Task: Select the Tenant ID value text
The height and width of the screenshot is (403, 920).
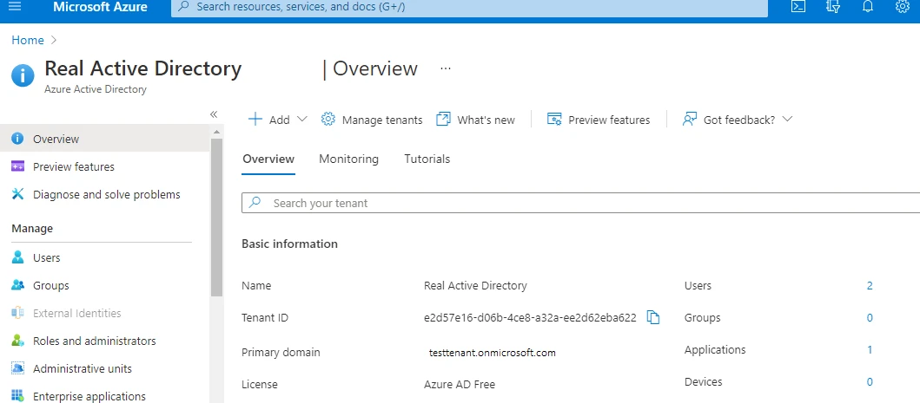Action: point(530,317)
